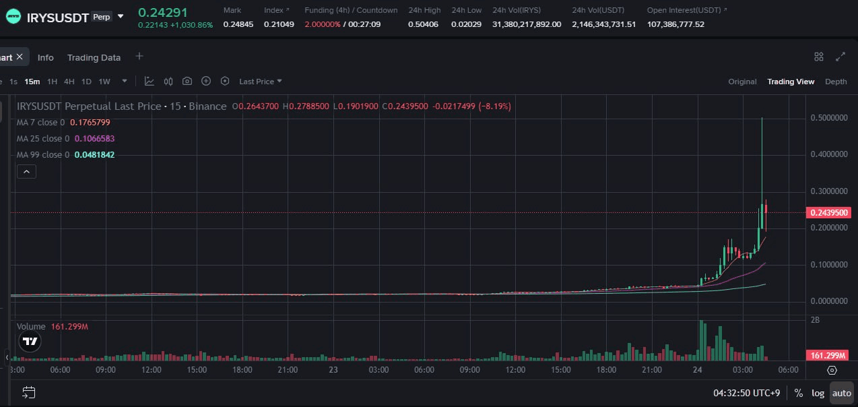Switch to the Info tab

pyautogui.click(x=46, y=57)
